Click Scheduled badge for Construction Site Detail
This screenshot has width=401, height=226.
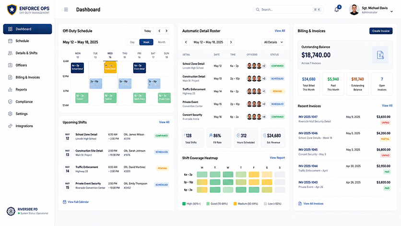click(x=162, y=152)
